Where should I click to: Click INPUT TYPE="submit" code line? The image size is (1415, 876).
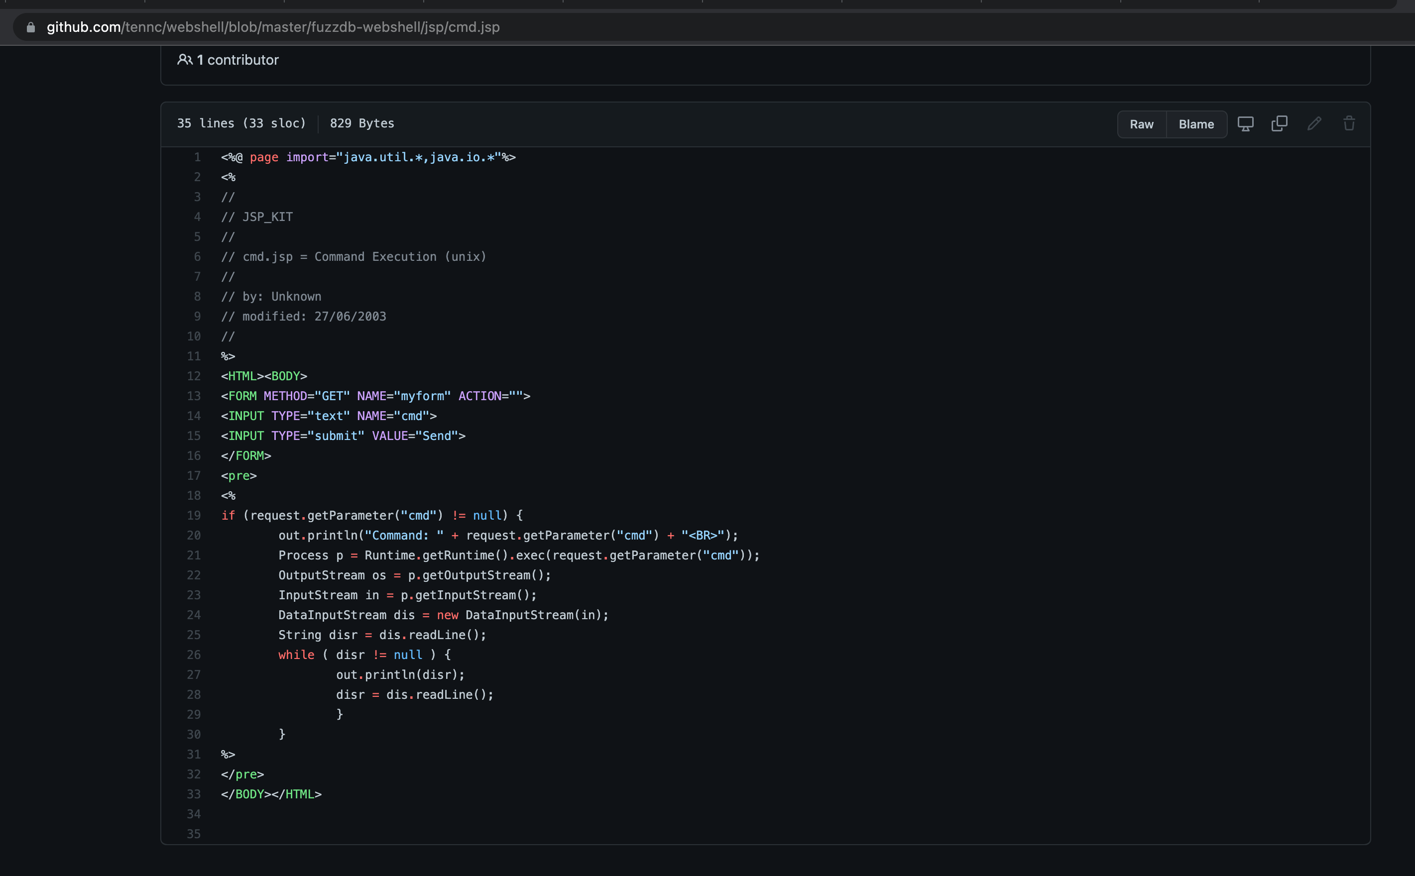[343, 436]
